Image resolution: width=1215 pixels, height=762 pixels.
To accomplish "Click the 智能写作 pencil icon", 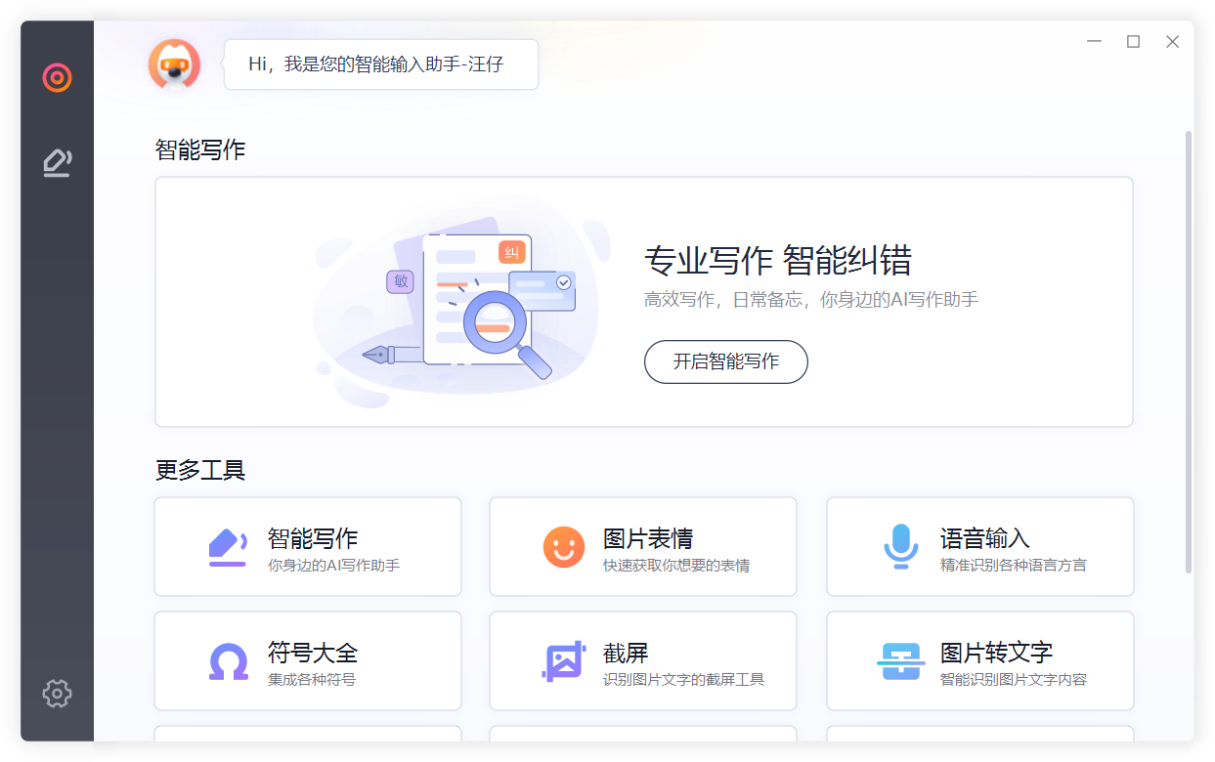I will coord(228,547).
